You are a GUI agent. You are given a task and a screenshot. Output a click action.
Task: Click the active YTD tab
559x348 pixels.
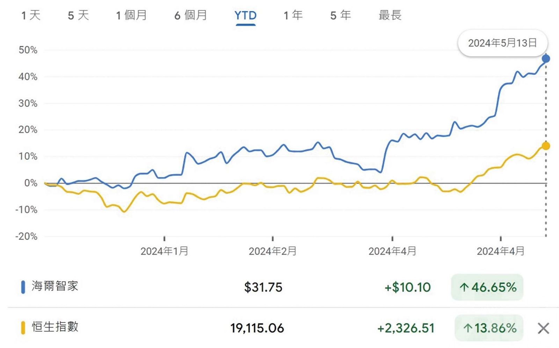pyautogui.click(x=245, y=15)
